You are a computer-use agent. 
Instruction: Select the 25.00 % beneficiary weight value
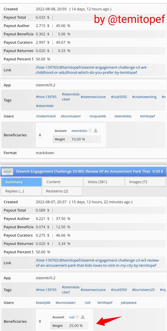click(x=76, y=326)
